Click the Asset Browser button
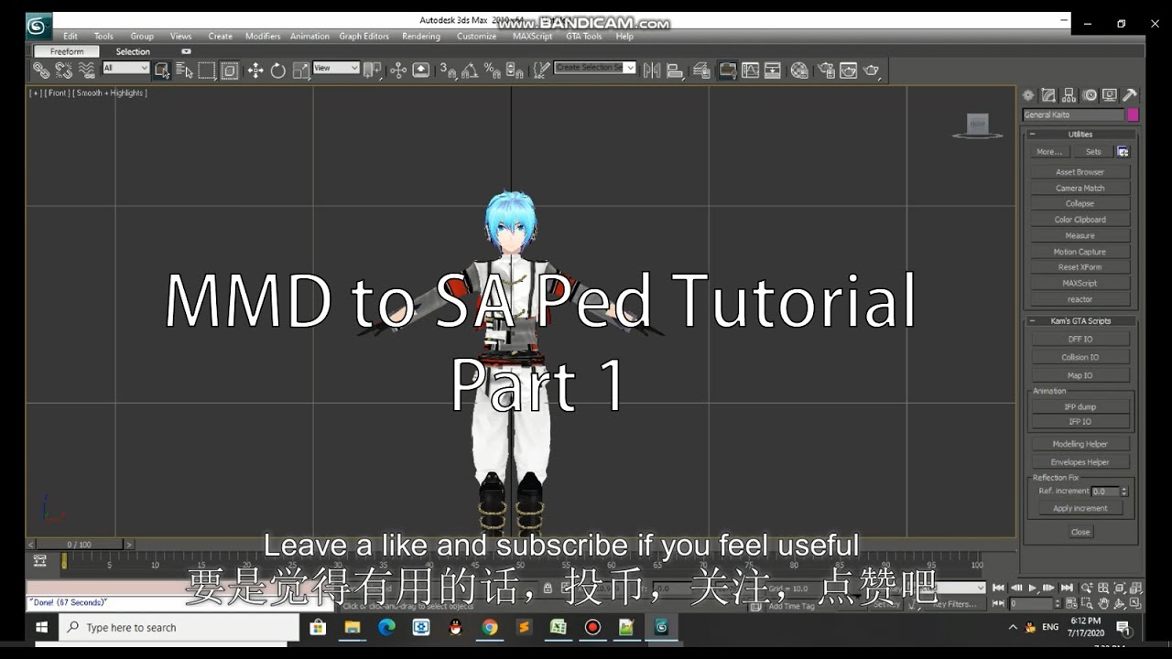The width and height of the screenshot is (1172, 659). [1080, 172]
